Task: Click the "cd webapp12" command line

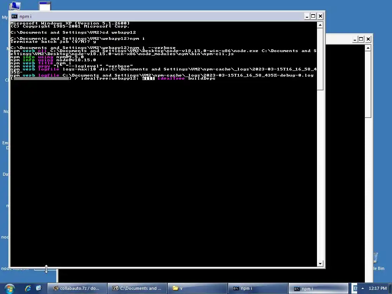Action: coord(119,33)
